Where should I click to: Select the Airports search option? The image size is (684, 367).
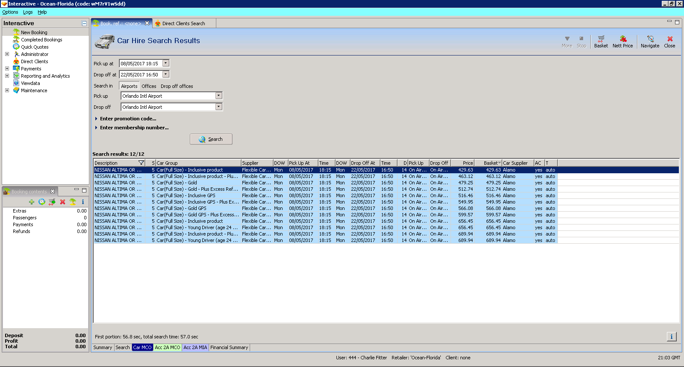[129, 86]
